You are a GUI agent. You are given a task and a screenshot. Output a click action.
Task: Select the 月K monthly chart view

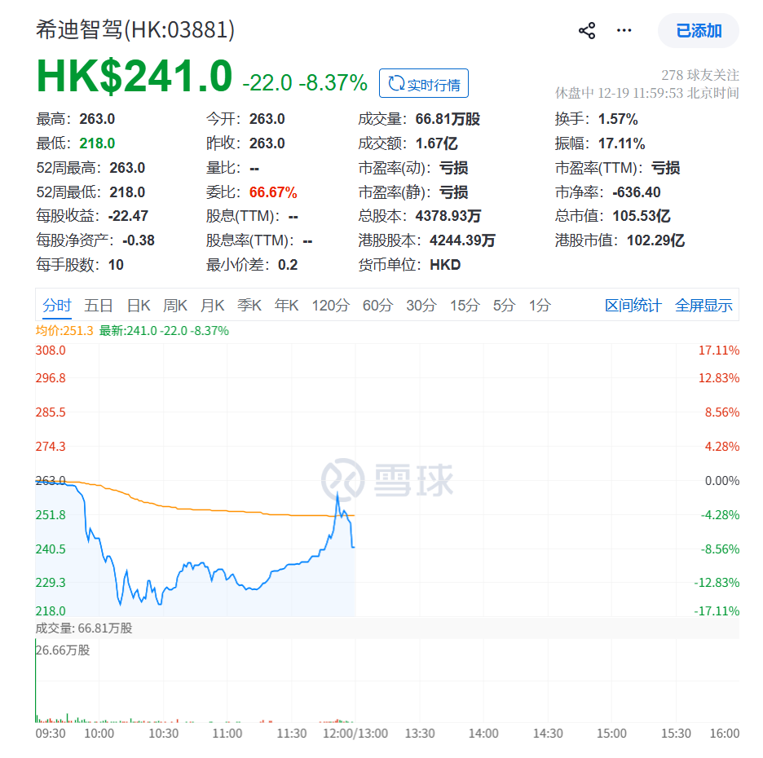coord(213,305)
